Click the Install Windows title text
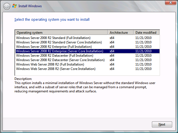The image size is (178, 133). (30, 6)
